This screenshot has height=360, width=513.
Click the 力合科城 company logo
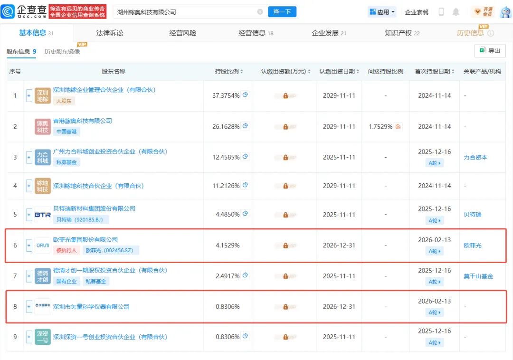[43, 157]
